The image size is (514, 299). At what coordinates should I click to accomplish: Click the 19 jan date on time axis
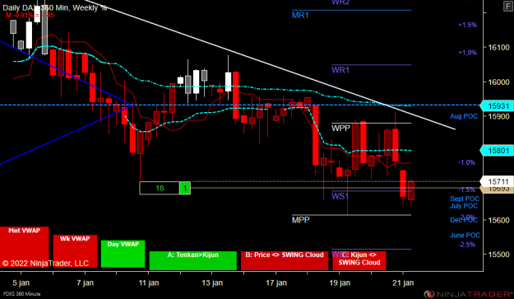pos(340,283)
